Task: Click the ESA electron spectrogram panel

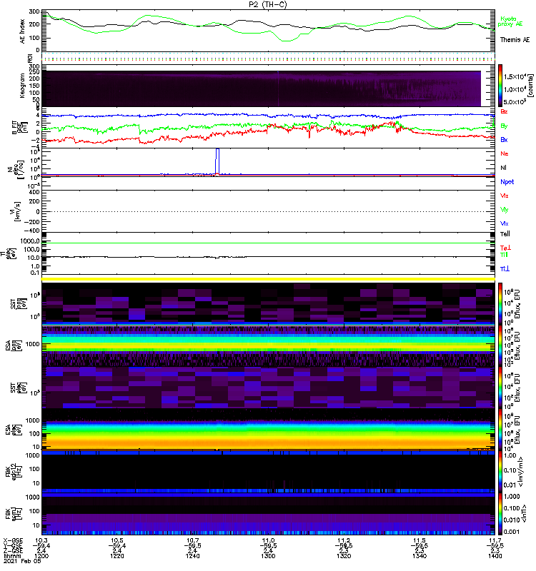Action: click(268, 430)
